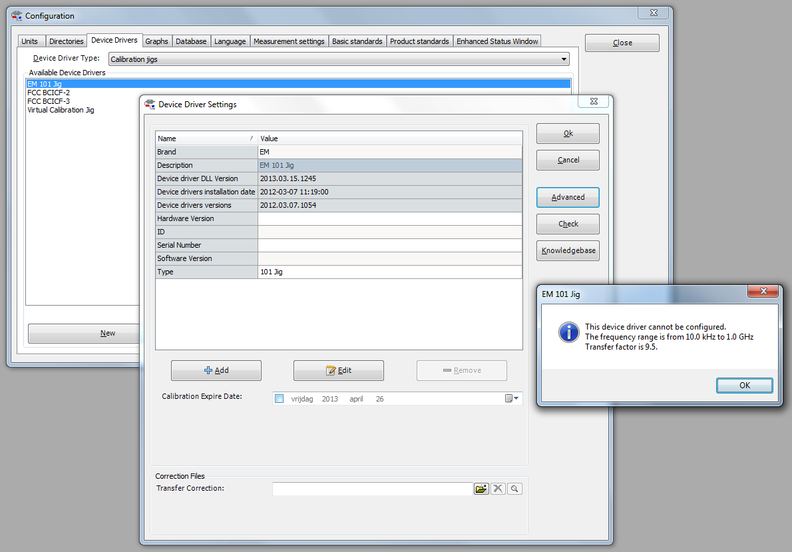Click the Edit button with pencil icon

pos(338,370)
